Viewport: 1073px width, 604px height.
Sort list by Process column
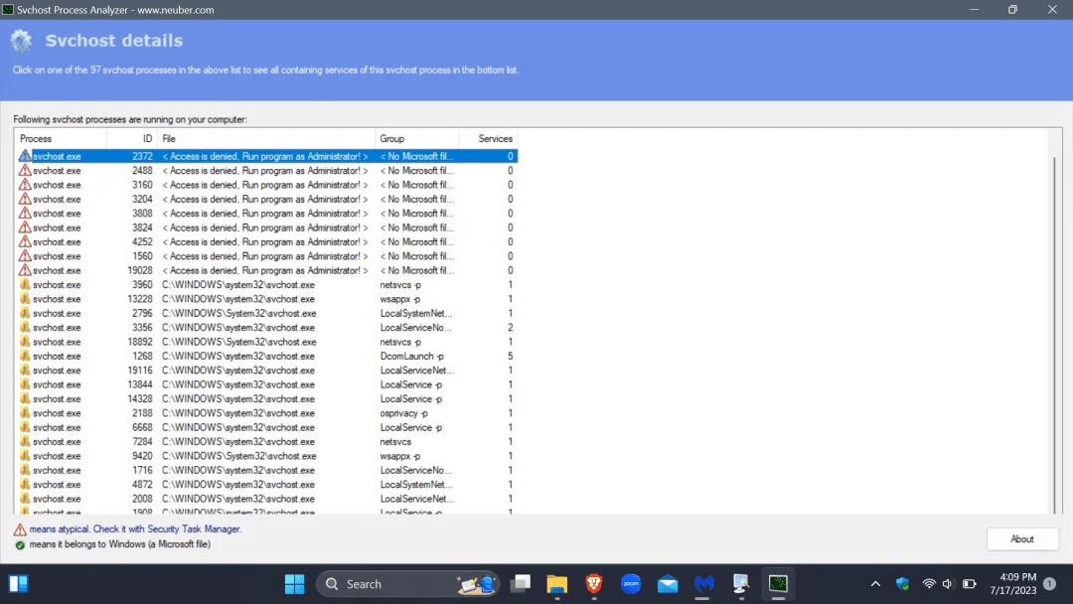tap(61, 138)
